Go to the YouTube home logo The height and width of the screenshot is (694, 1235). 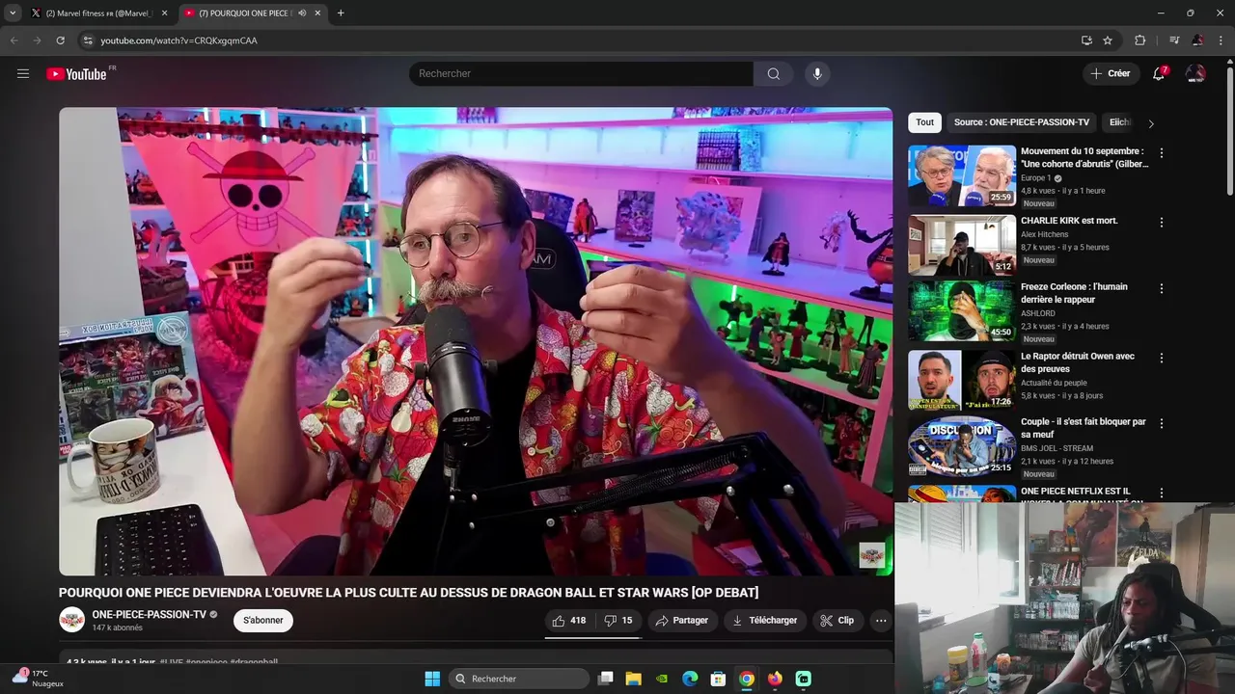(76, 74)
